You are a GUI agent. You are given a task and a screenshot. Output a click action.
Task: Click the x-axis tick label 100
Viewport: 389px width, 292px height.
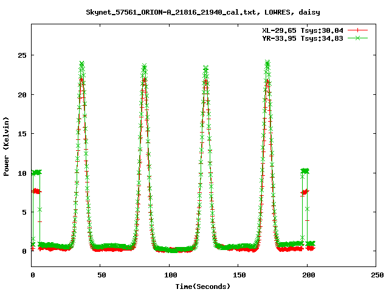pyautogui.click(x=171, y=275)
